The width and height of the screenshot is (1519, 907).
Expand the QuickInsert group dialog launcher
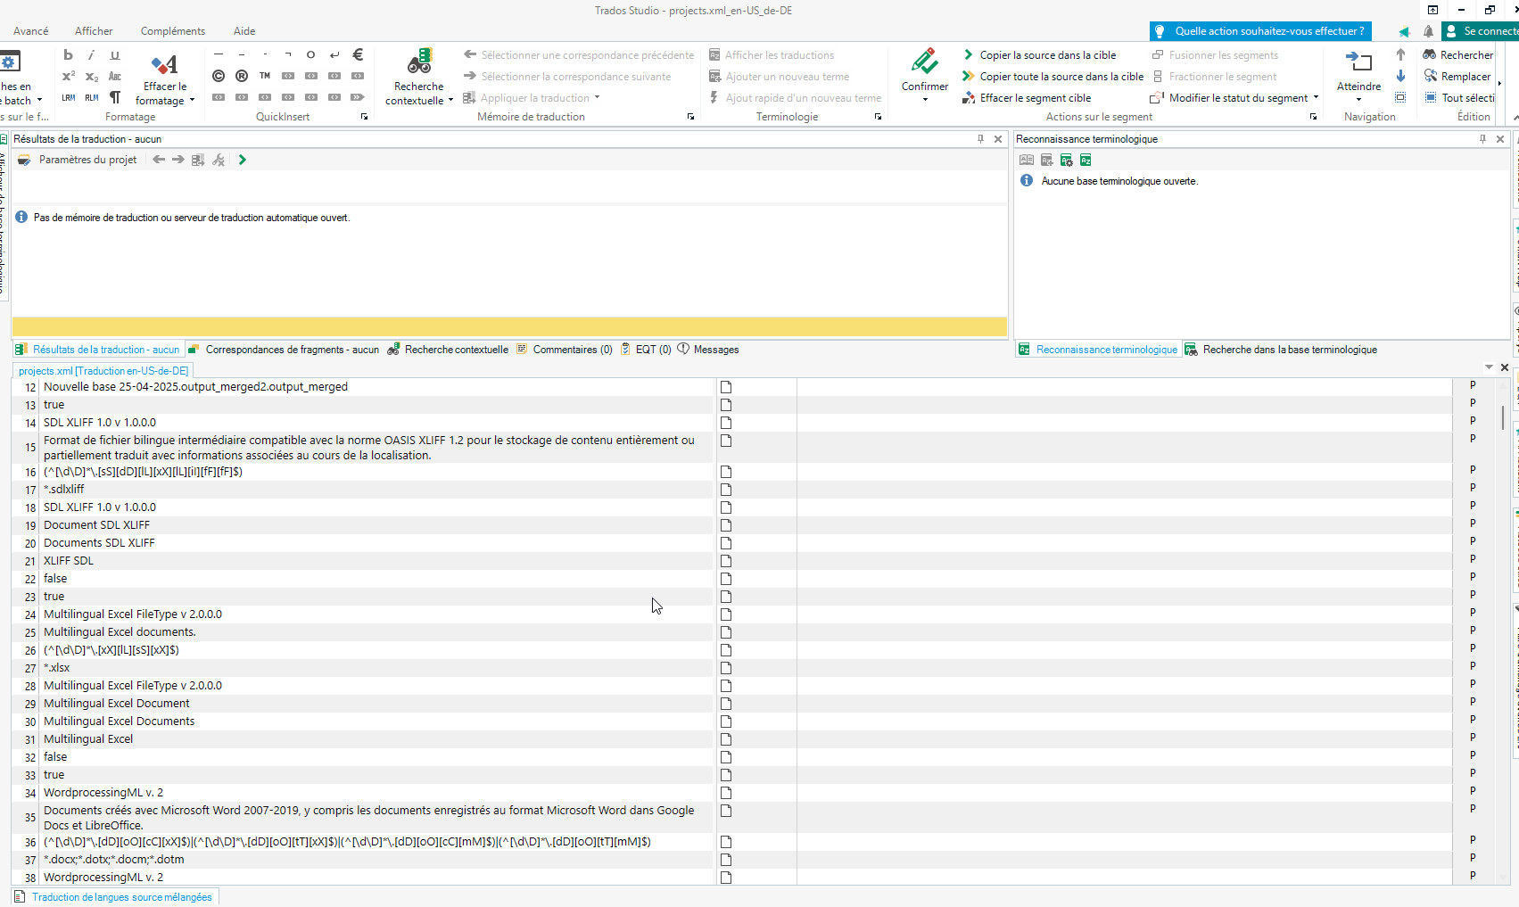(364, 117)
